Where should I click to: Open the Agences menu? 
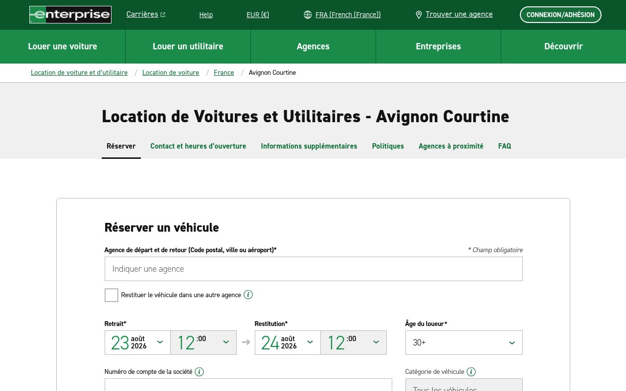click(313, 46)
